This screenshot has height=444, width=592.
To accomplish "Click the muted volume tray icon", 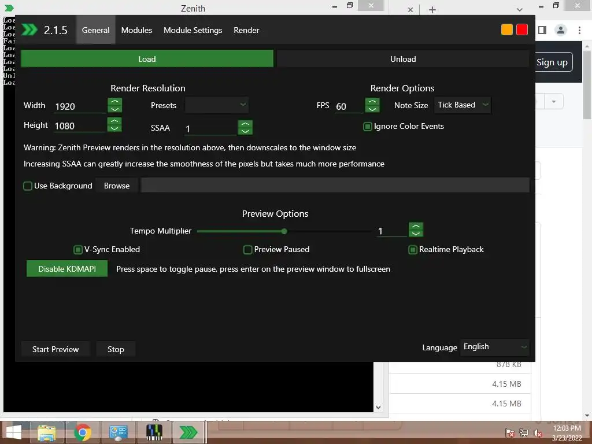I will coord(537,433).
